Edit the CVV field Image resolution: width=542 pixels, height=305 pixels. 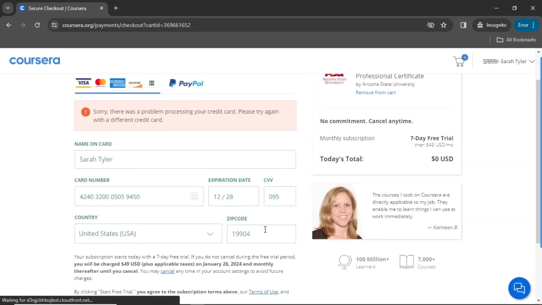280,196
